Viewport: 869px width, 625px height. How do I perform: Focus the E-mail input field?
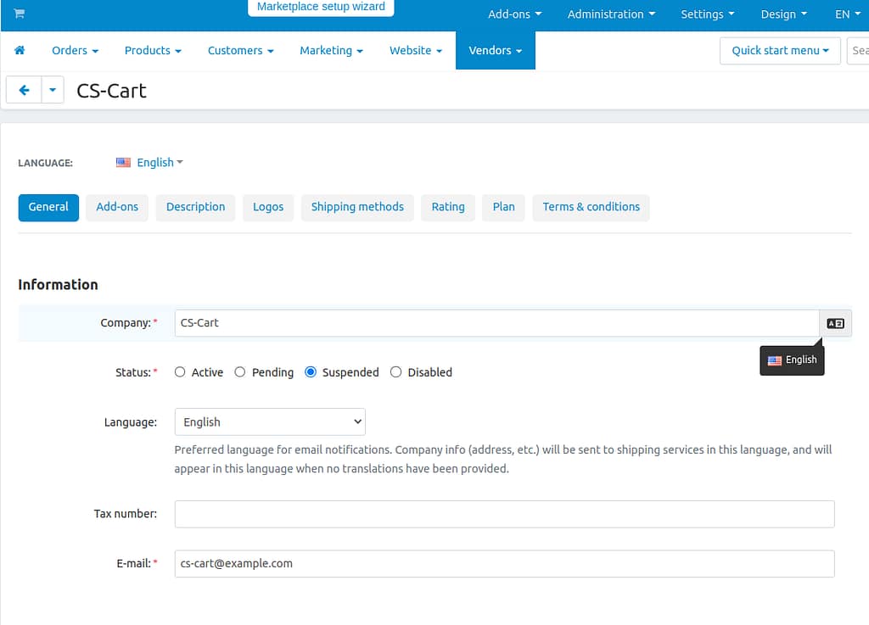[504, 564]
